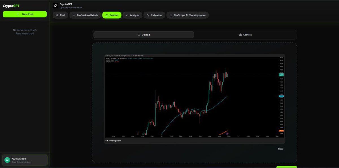Open the Indicators tab
Viewport: 339px width, 168px height.
tap(155, 15)
